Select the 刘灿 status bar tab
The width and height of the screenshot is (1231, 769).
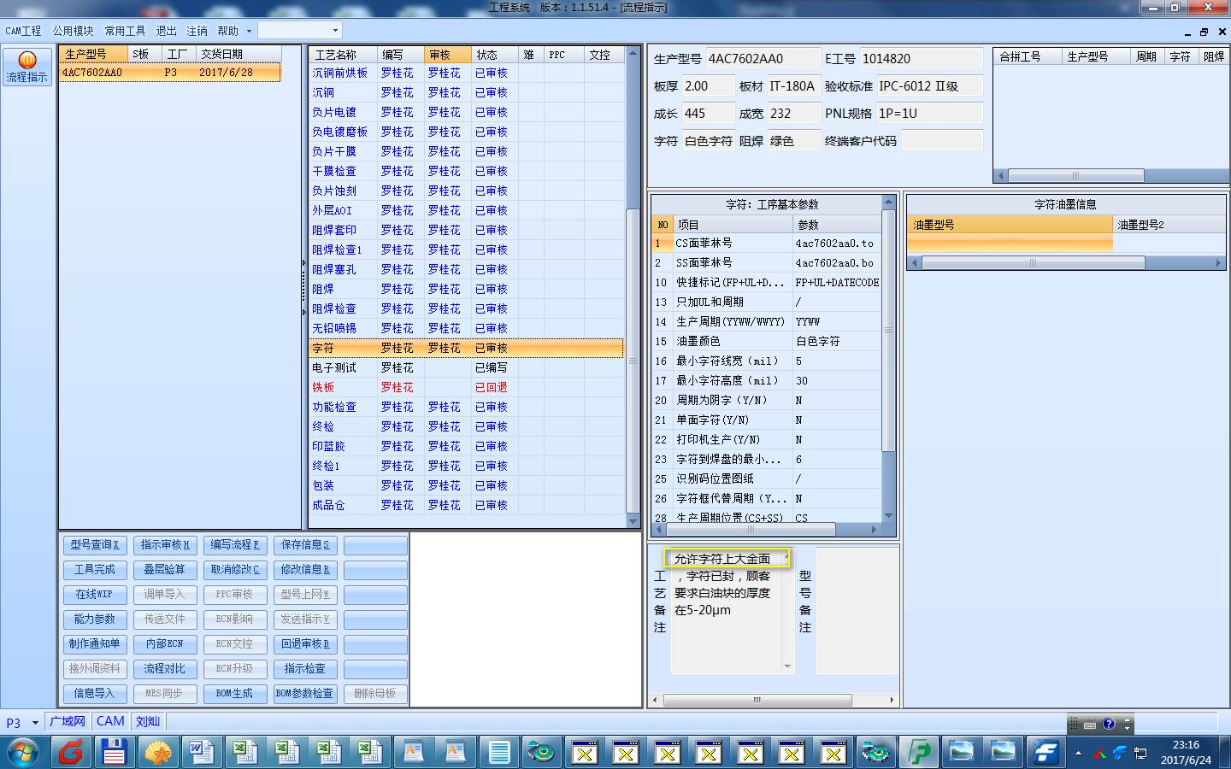tap(148, 722)
